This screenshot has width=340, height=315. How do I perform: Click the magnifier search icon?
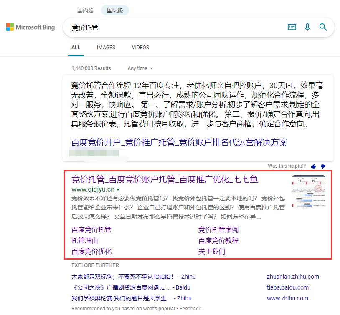323,27
